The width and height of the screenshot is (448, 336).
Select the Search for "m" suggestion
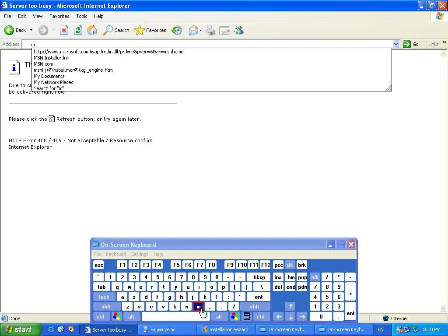[x=211, y=88]
